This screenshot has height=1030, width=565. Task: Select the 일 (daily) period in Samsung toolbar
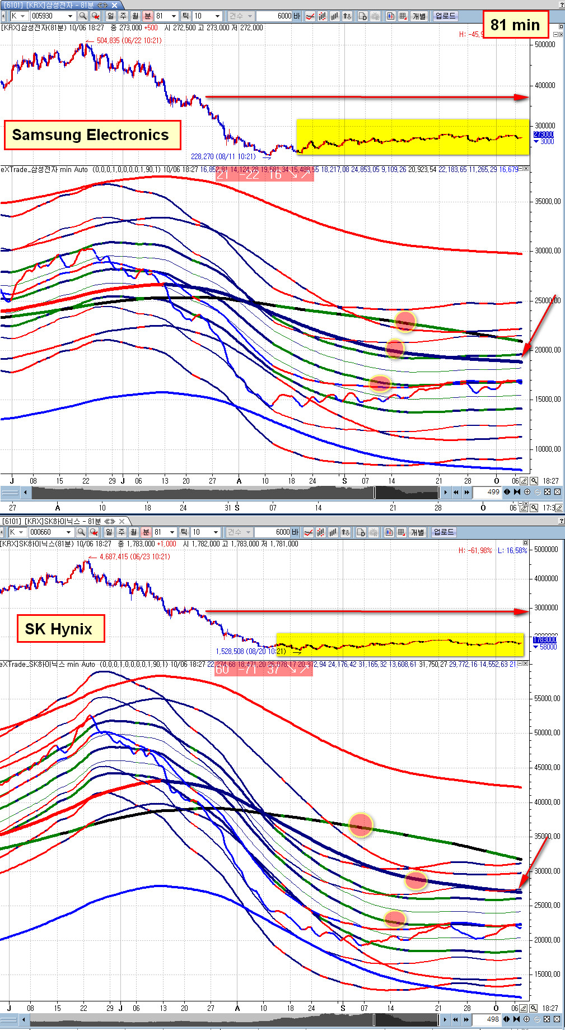[x=110, y=16]
